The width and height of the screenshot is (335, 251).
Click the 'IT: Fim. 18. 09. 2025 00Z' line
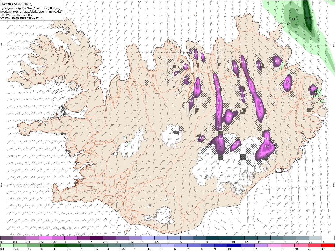tap(17, 15)
